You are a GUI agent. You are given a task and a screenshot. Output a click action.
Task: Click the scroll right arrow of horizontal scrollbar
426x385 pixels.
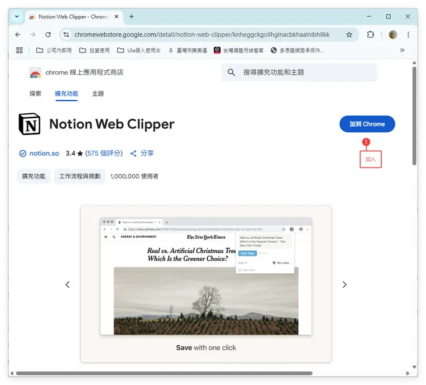tap(408, 373)
